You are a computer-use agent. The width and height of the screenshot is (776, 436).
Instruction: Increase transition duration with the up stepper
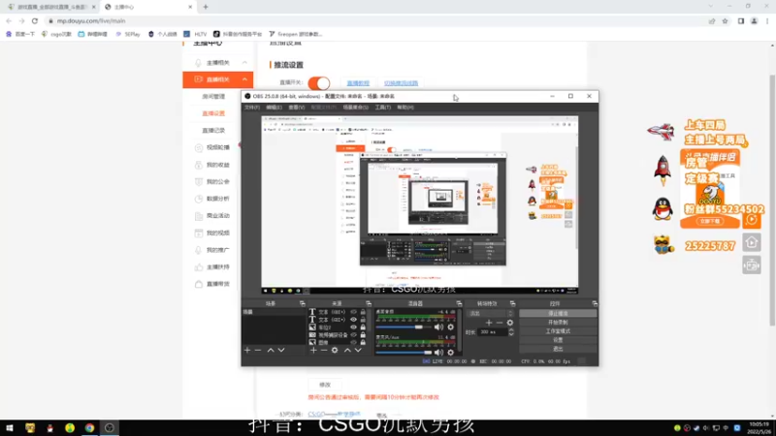point(511,330)
